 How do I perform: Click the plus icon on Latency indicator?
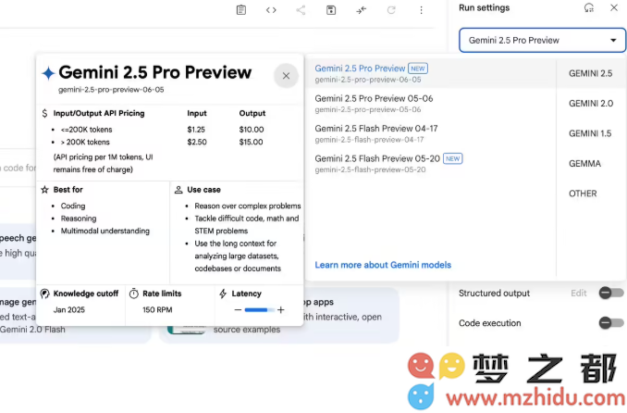(281, 309)
